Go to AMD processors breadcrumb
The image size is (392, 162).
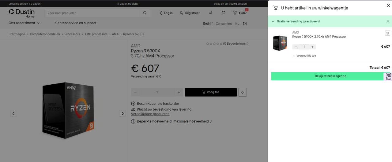pos(96,34)
